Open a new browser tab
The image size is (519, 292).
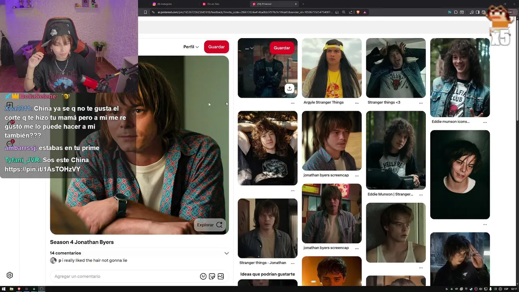pos(303,4)
